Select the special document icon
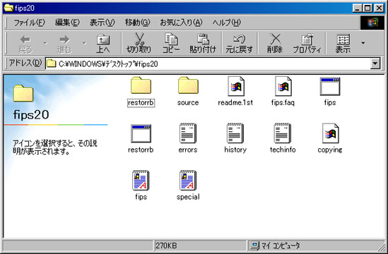The height and width of the screenshot is (254, 388). tap(188, 186)
